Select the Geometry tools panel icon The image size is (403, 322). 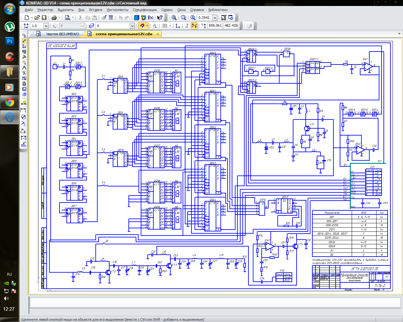24,36
